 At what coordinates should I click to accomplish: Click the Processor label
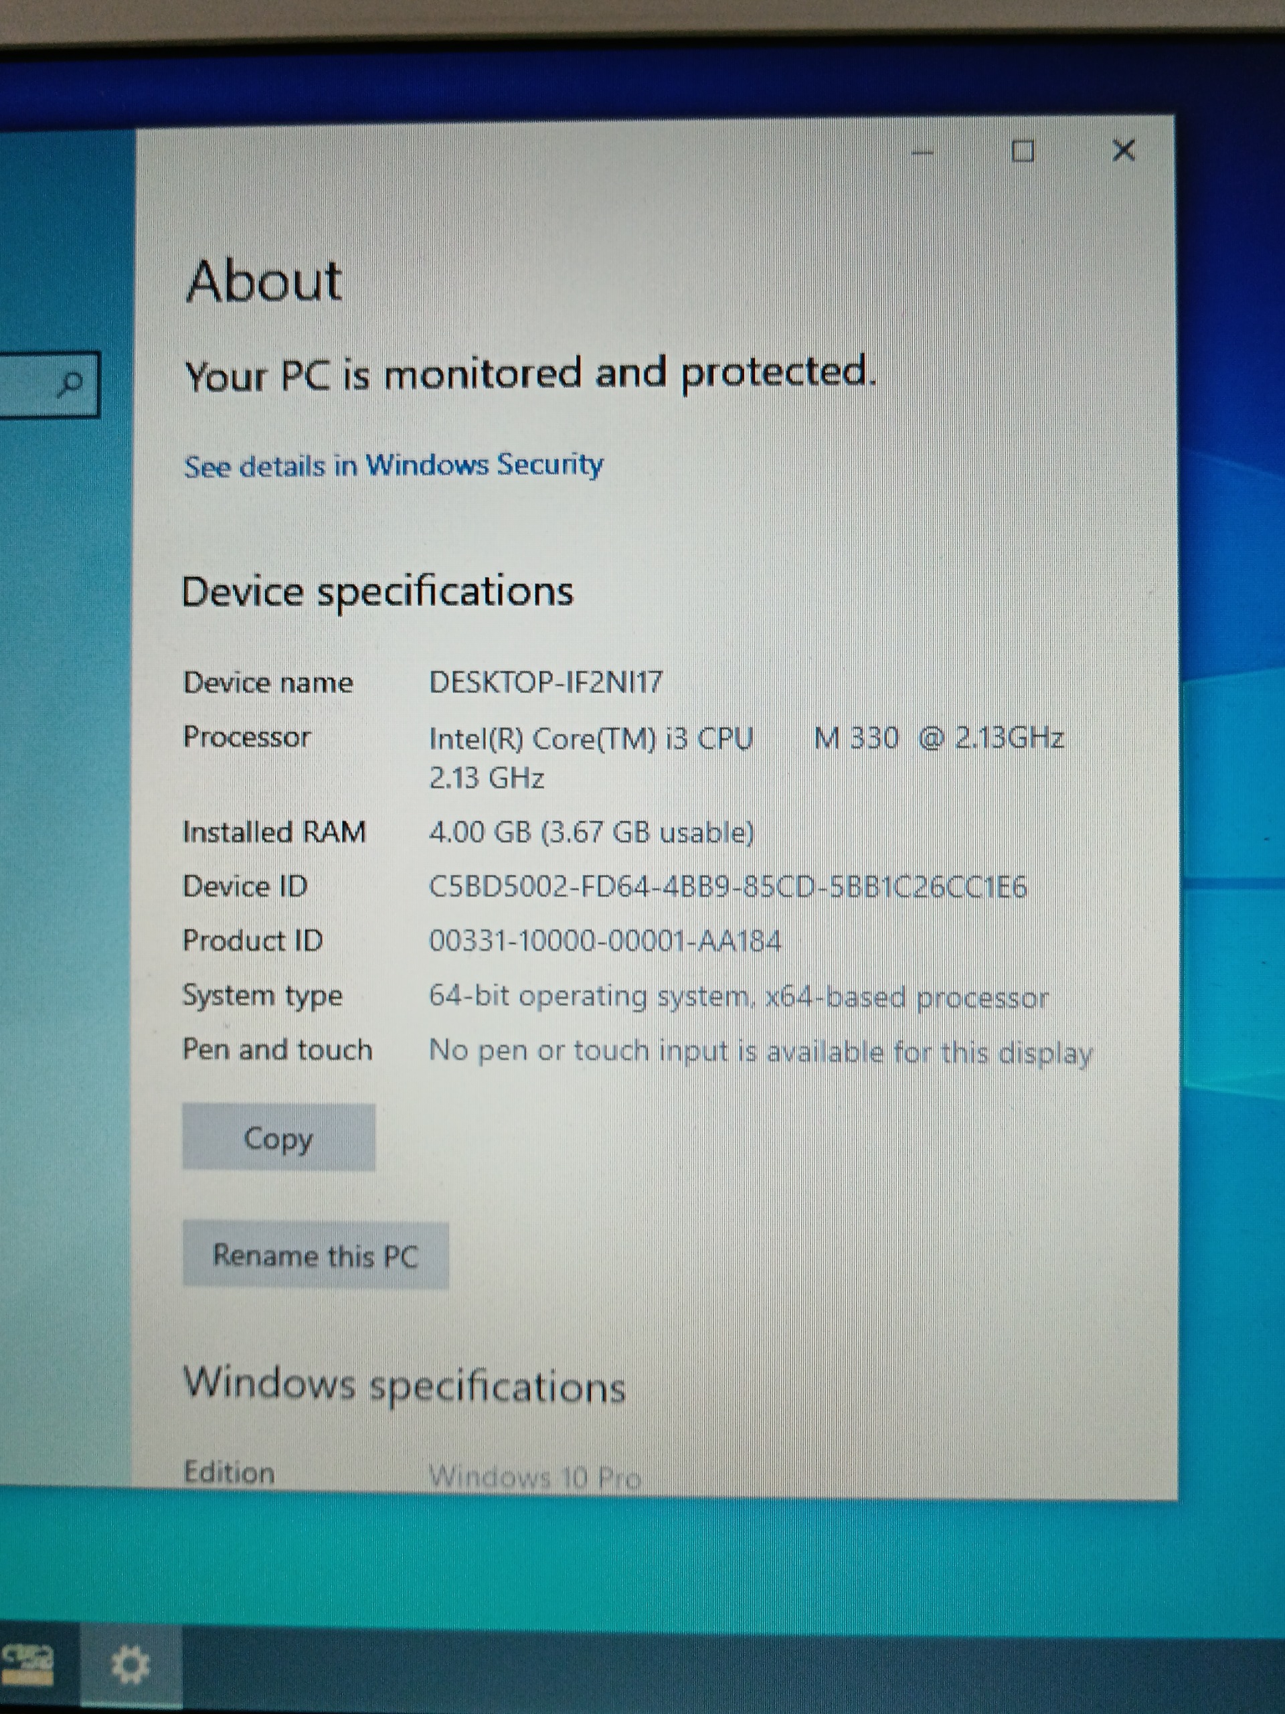click(x=247, y=736)
